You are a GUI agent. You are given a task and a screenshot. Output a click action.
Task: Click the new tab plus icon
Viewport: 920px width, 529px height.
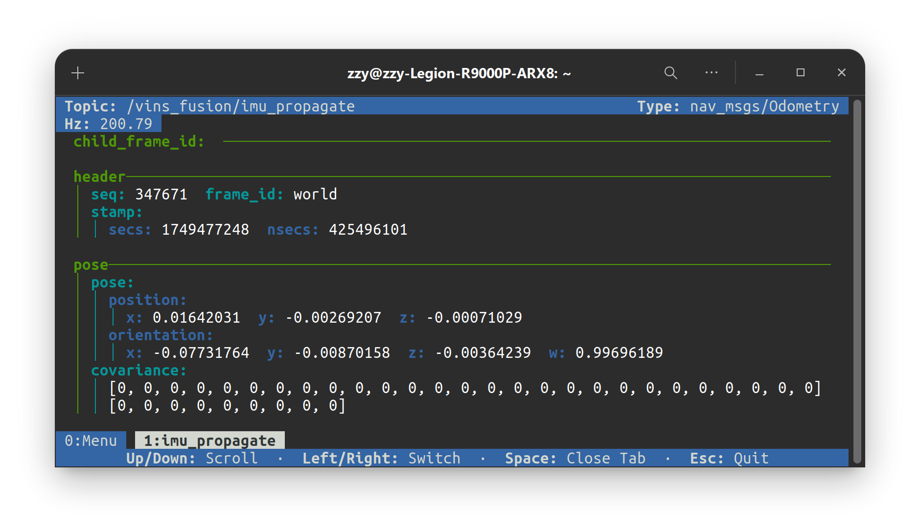tap(77, 73)
